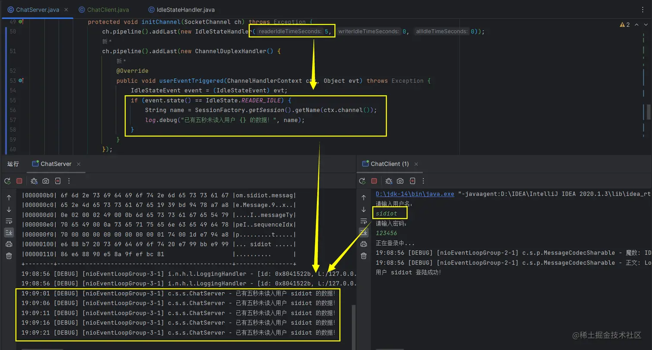Toggle soft-wrap in ChatServer console
This screenshot has height=350, width=652.
click(9, 221)
